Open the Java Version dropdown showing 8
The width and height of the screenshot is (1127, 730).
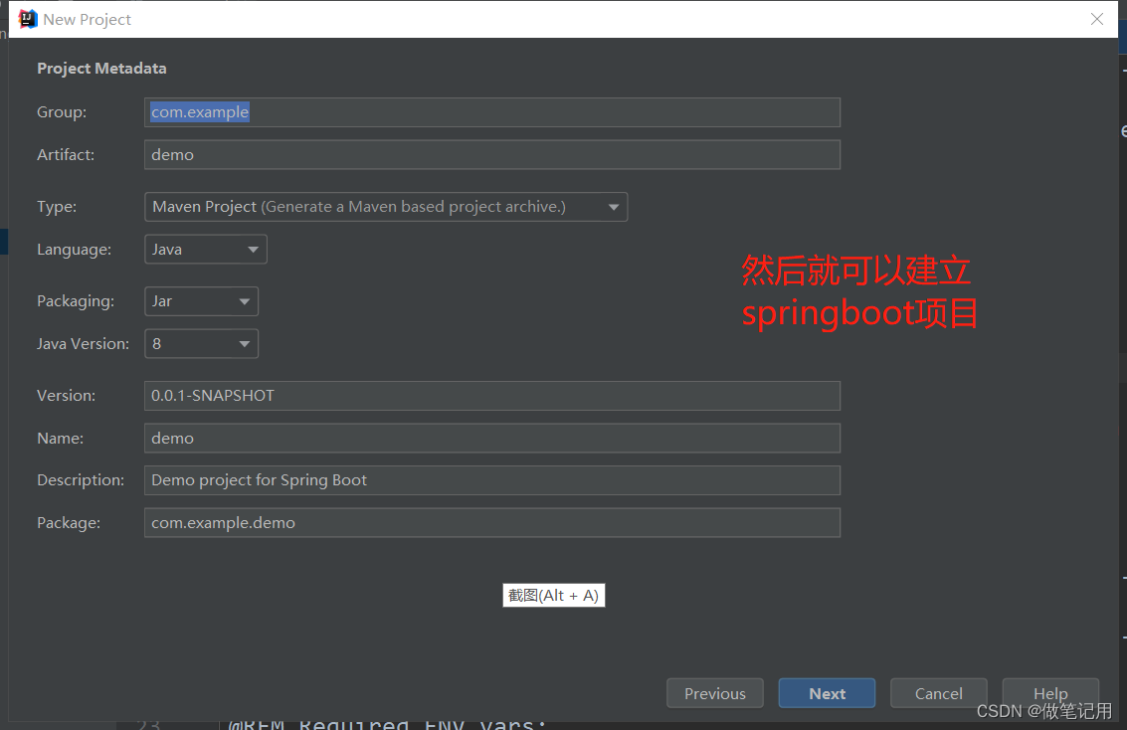201,343
